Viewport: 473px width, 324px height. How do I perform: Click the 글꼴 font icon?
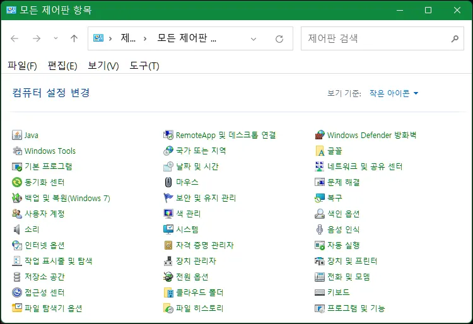(320, 151)
